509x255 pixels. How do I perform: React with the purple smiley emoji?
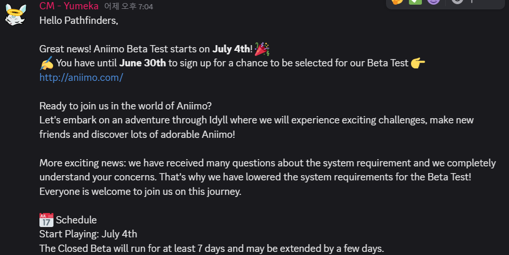(433, 2)
